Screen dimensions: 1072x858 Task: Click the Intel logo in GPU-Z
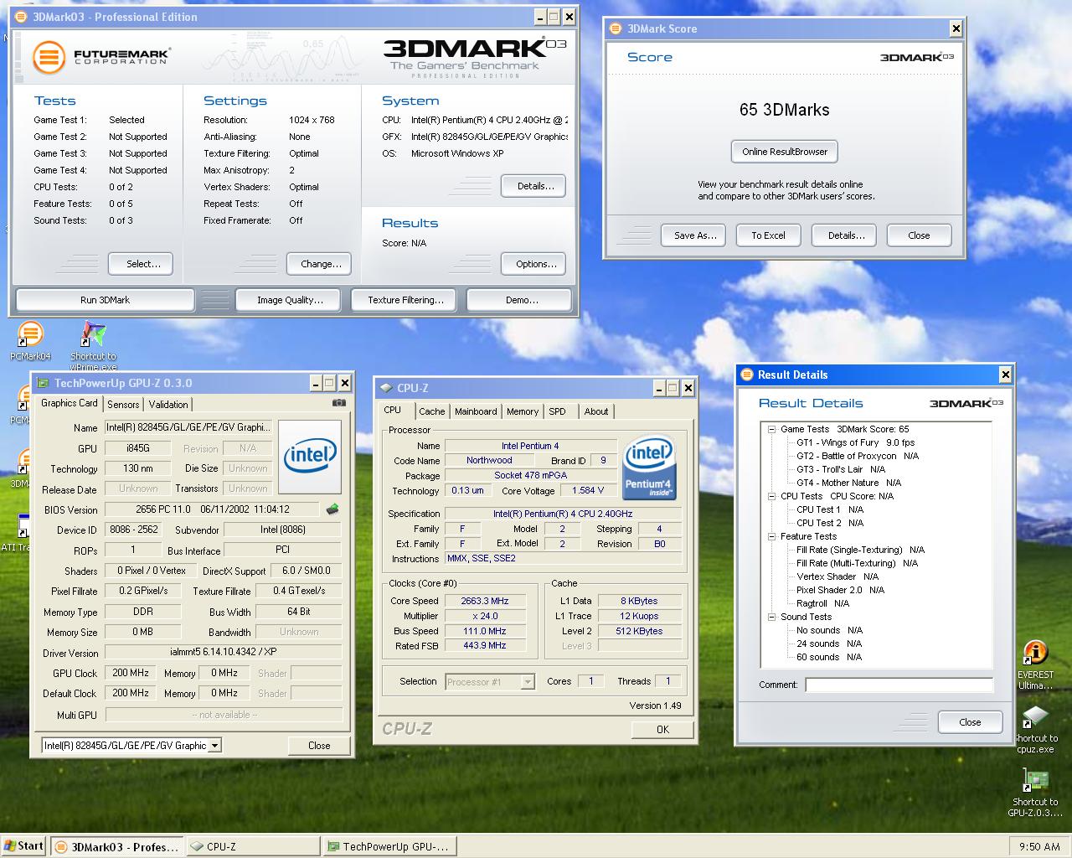(310, 456)
